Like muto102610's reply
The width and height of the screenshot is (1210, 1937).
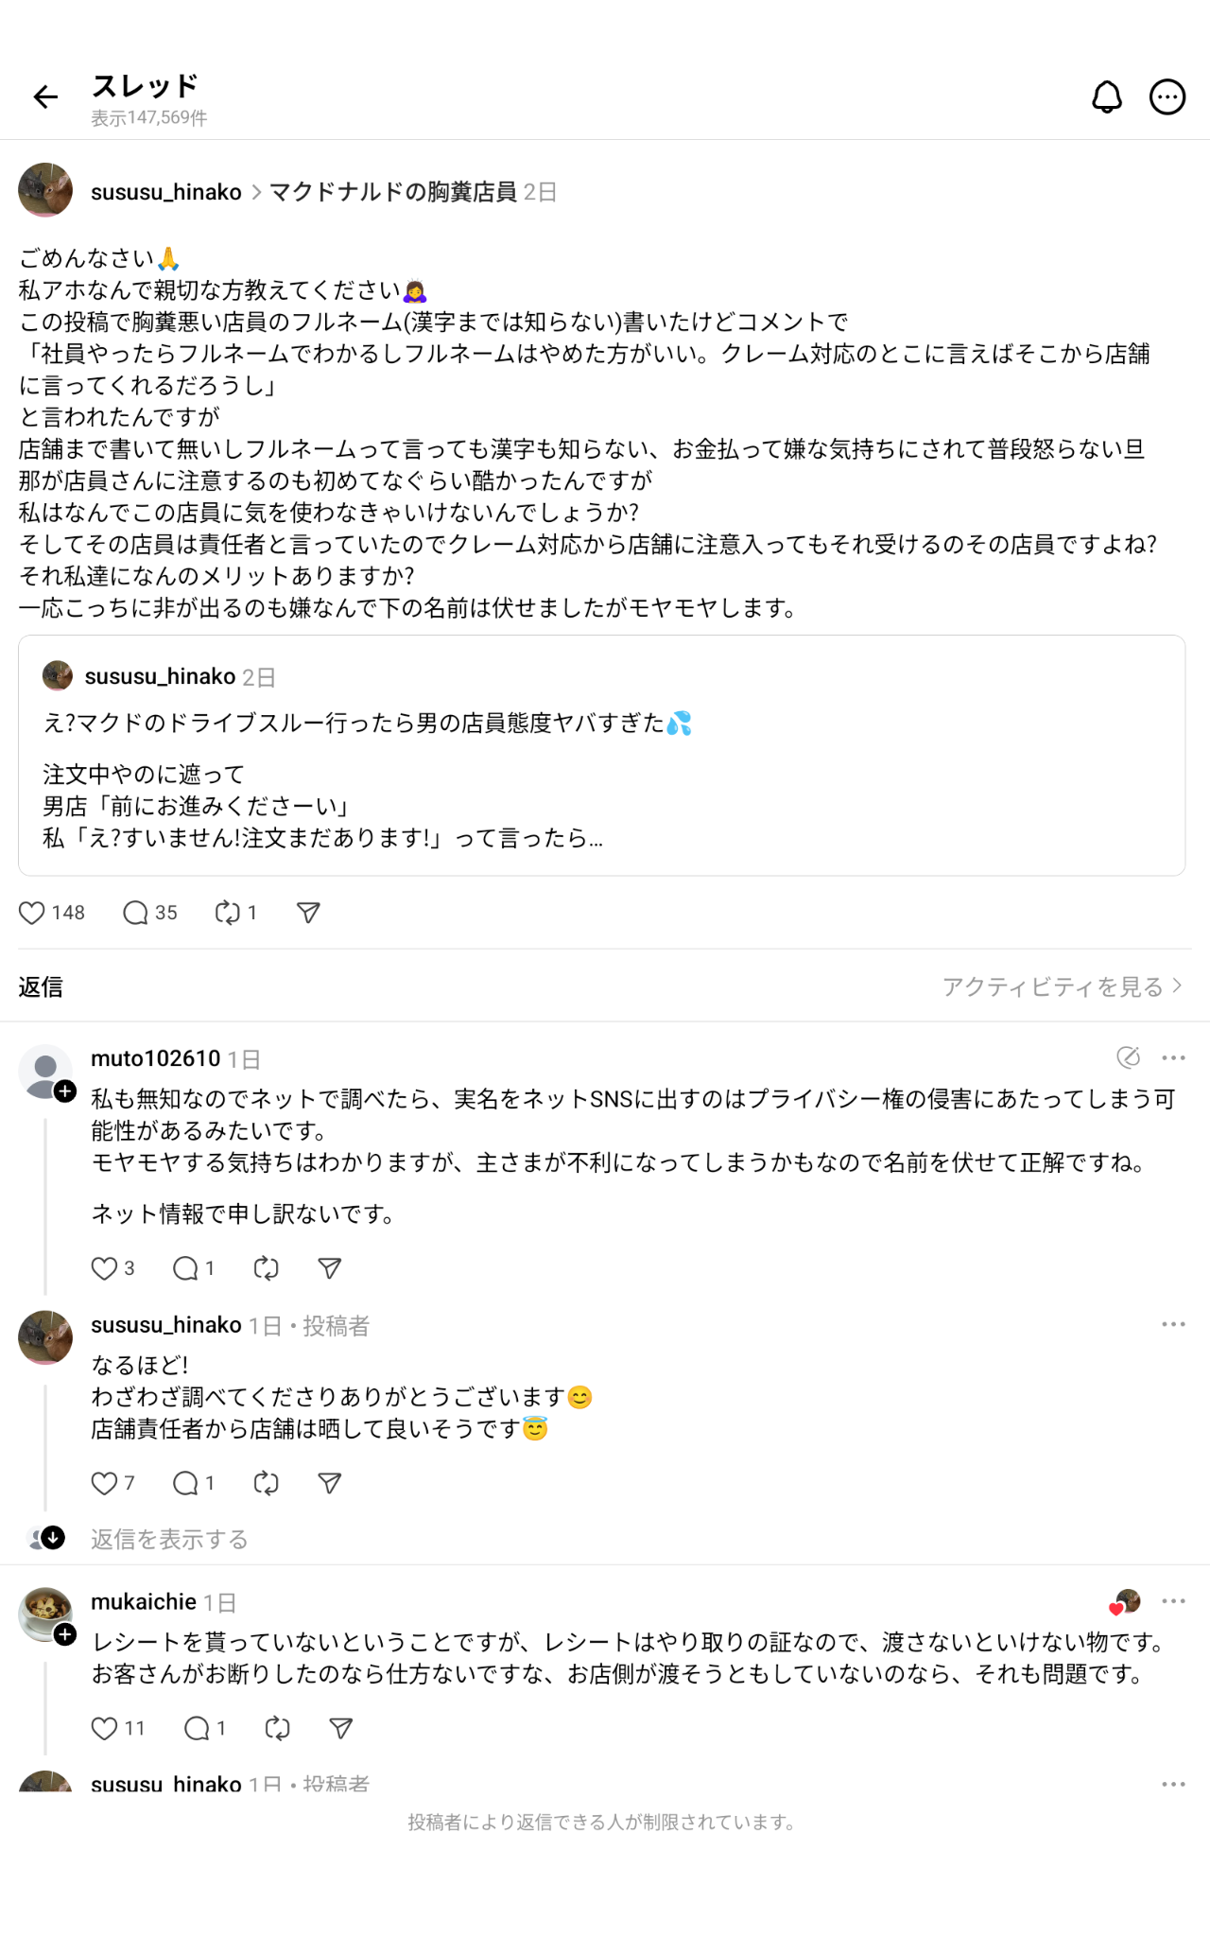[104, 1268]
